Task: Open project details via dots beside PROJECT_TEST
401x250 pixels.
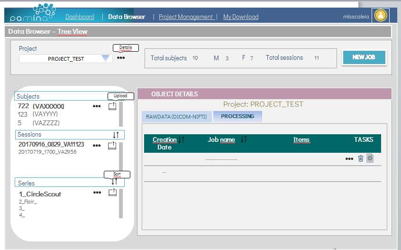Action: [x=121, y=58]
